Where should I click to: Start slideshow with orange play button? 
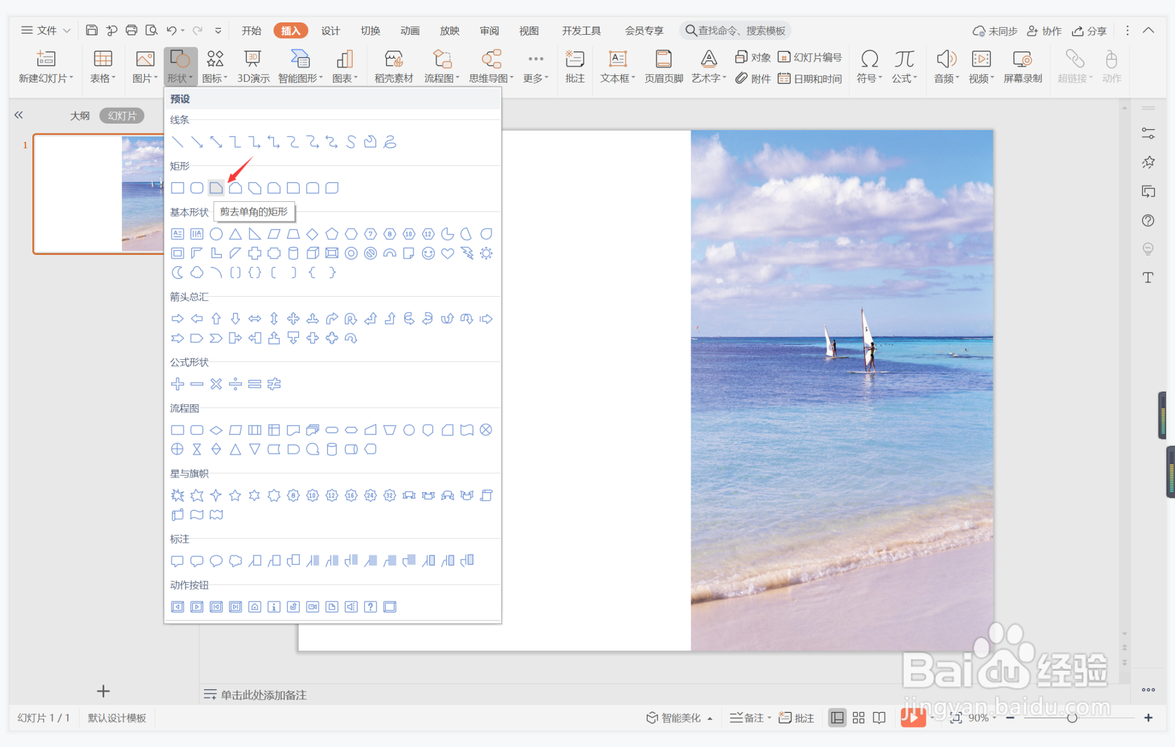[913, 717]
